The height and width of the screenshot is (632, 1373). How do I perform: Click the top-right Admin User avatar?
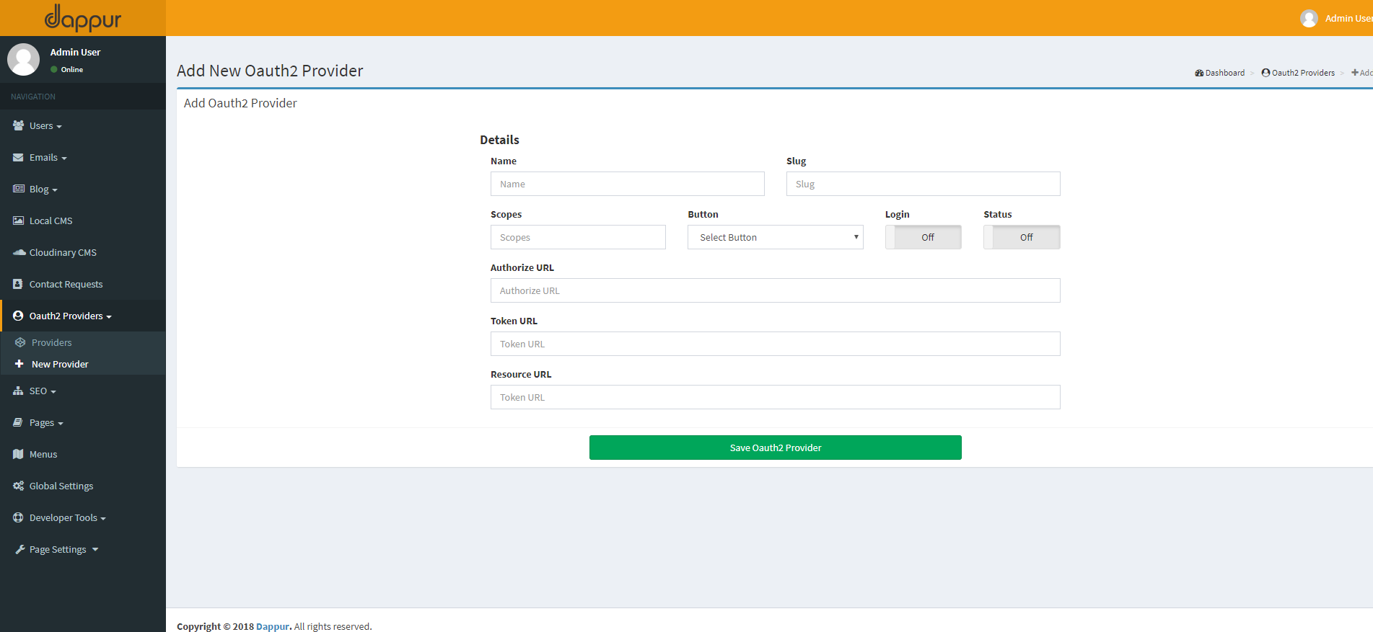pos(1309,18)
